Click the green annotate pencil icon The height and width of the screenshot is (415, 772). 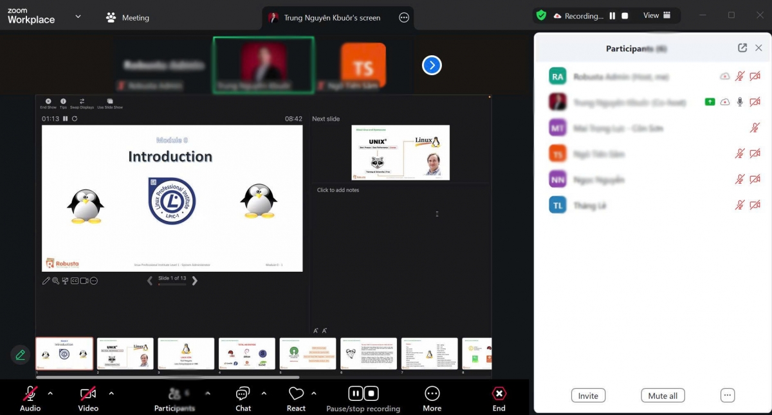(21, 355)
